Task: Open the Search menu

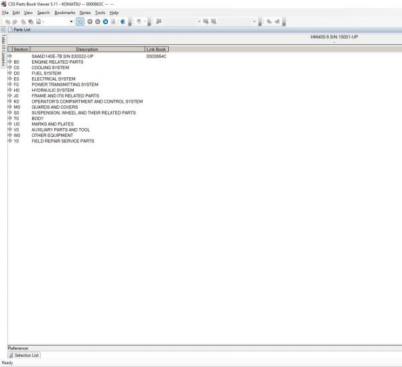Action: (x=44, y=13)
